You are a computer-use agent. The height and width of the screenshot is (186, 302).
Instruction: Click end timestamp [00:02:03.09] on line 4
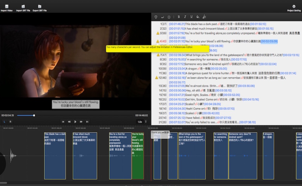(269, 41)
